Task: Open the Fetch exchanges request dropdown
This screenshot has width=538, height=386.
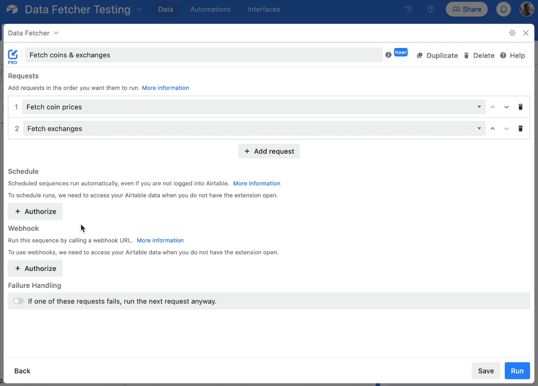Action: coord(254,129)
